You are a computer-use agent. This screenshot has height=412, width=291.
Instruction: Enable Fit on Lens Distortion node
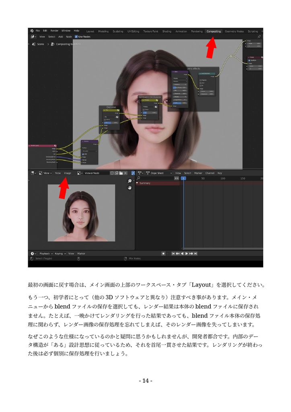201,86
